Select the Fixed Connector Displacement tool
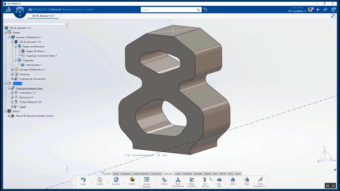340x191 pixels. point(260,180)
